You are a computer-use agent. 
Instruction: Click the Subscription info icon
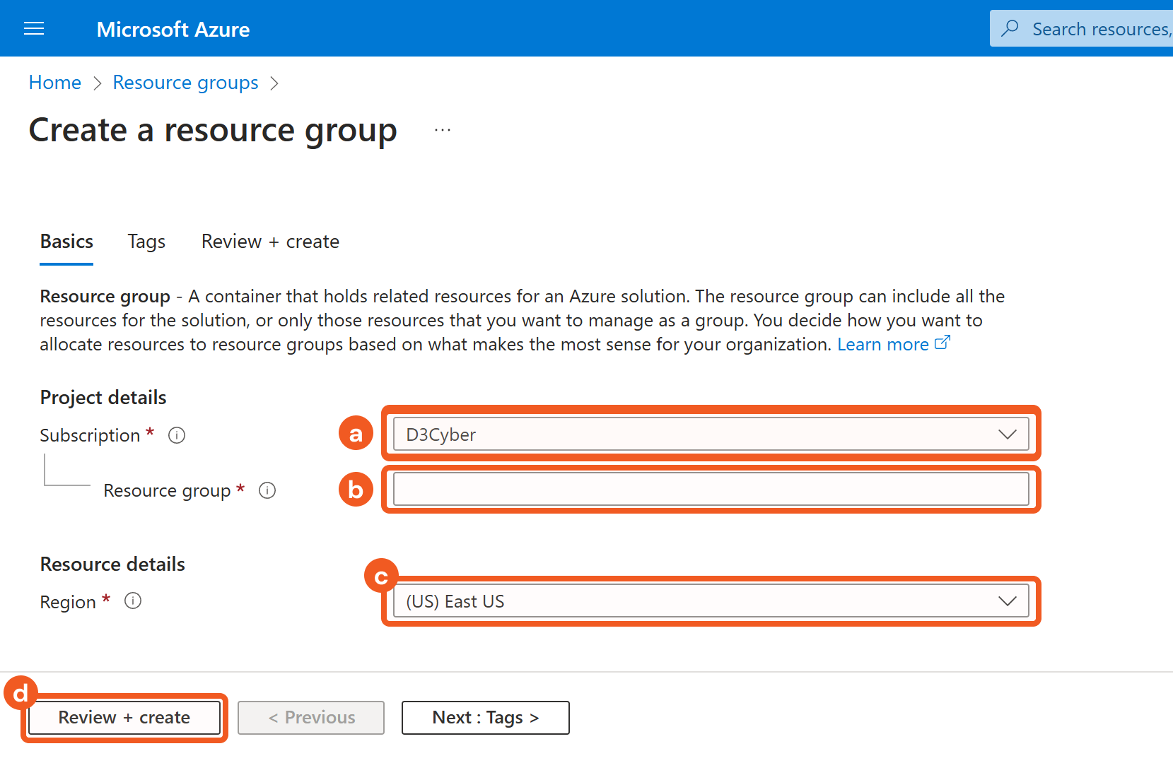[x=177, y=435]
